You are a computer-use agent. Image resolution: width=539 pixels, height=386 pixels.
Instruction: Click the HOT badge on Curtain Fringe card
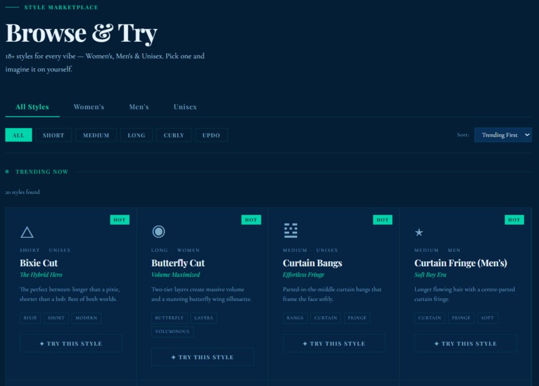514,220
